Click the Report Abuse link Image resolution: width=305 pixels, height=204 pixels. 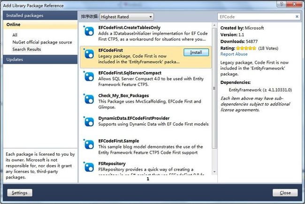[234, 54]
